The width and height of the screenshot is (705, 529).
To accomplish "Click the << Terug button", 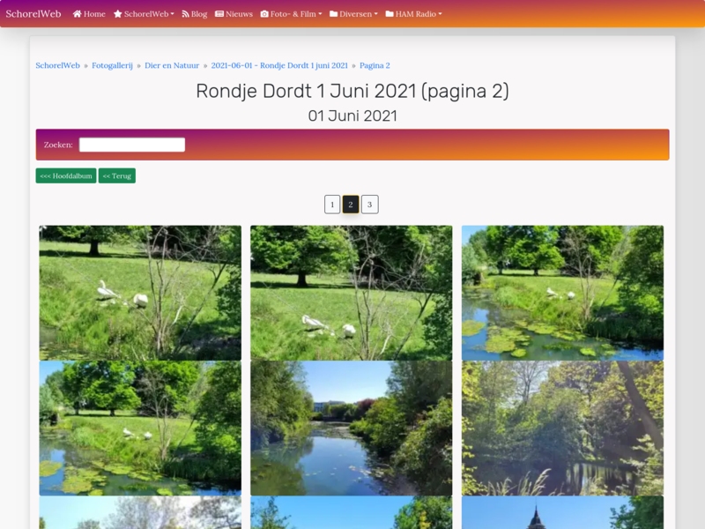I will [117, 175].
